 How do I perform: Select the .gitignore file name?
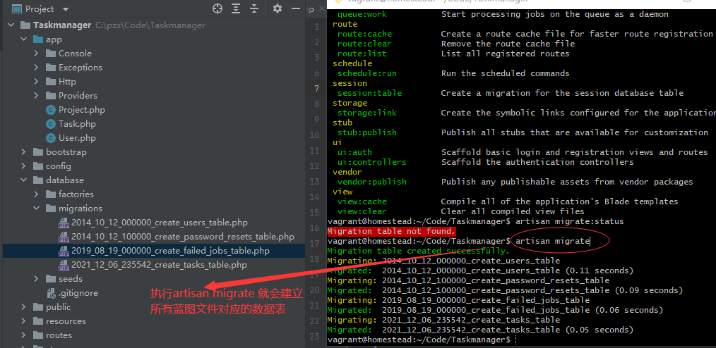78,293
